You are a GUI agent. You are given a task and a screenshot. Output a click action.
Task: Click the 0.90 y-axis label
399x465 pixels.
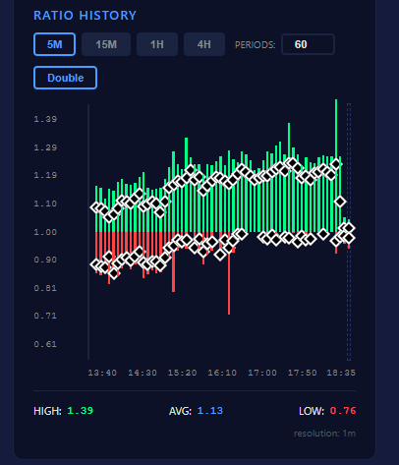click(x=45, y=260)
